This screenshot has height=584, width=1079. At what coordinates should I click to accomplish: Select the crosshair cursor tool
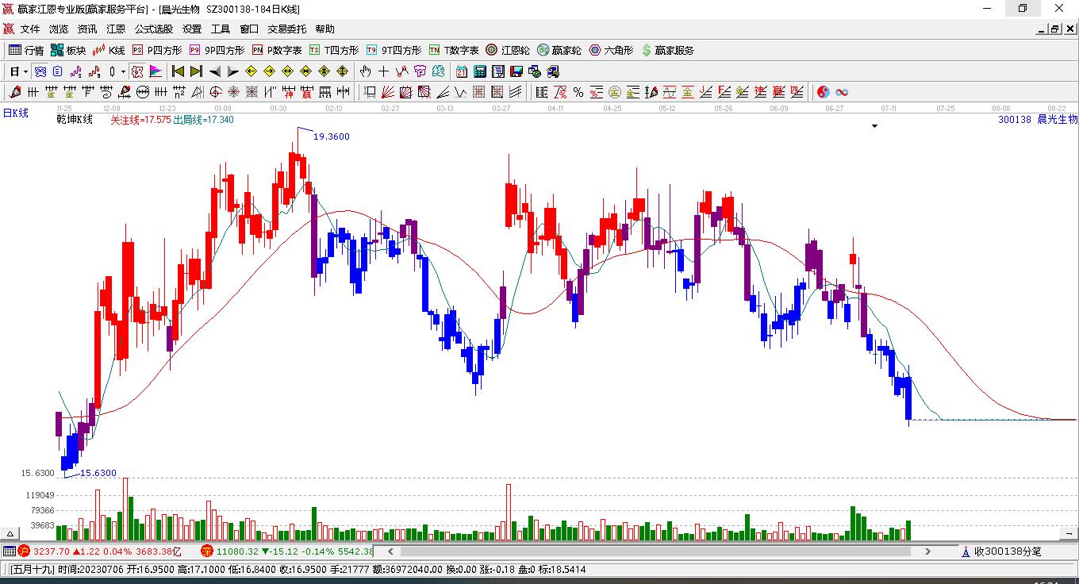click(383, 71)
